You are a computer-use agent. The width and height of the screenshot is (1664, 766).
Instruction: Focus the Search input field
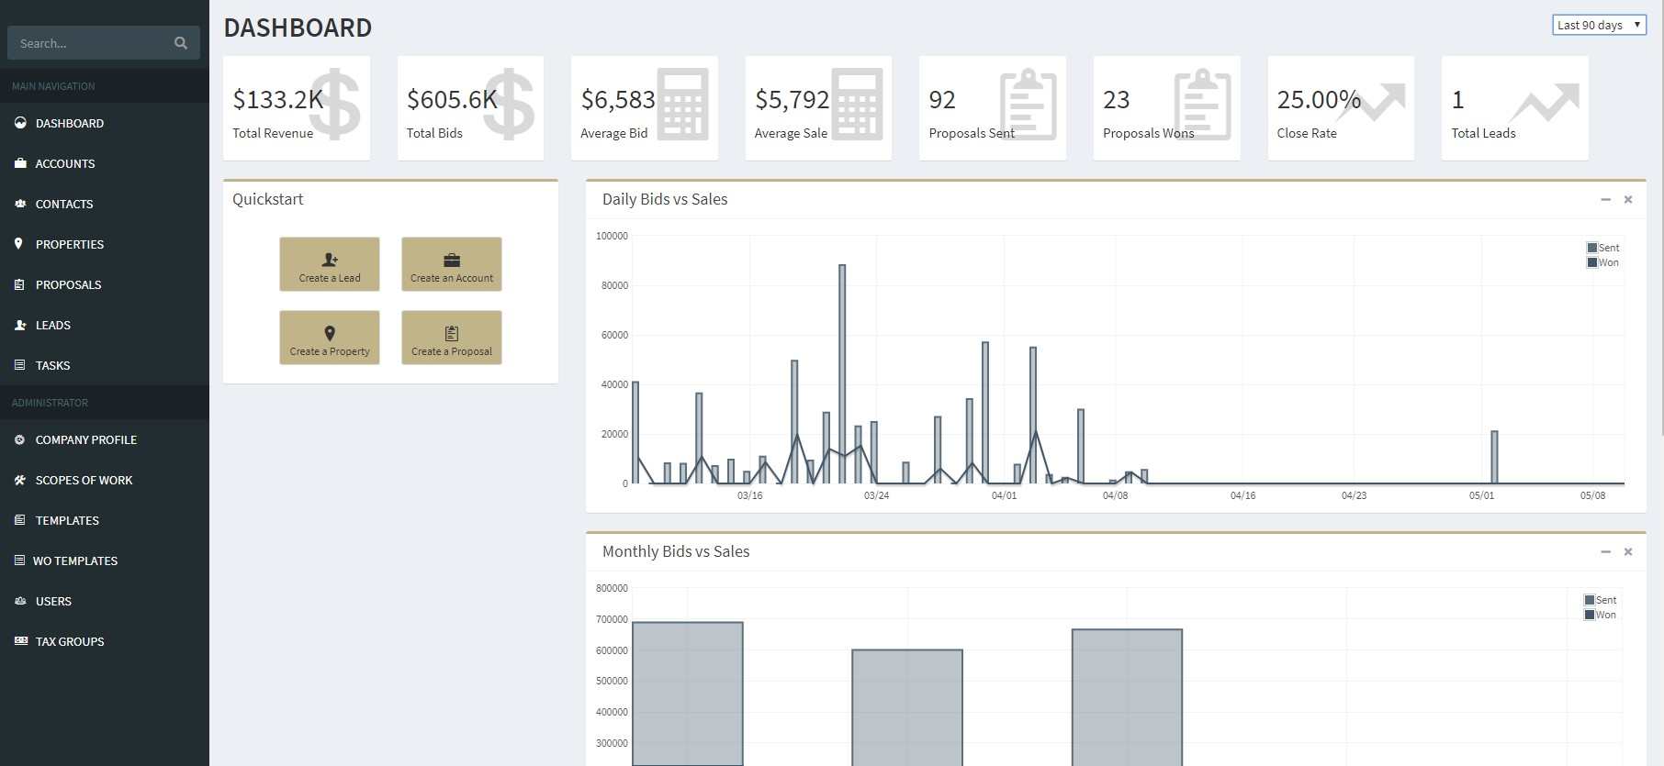[92, 43]
